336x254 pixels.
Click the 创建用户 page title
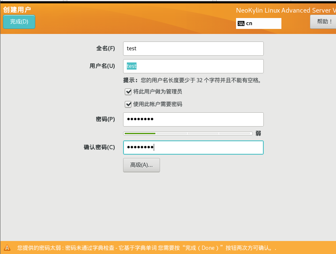[x=17, y=10]
